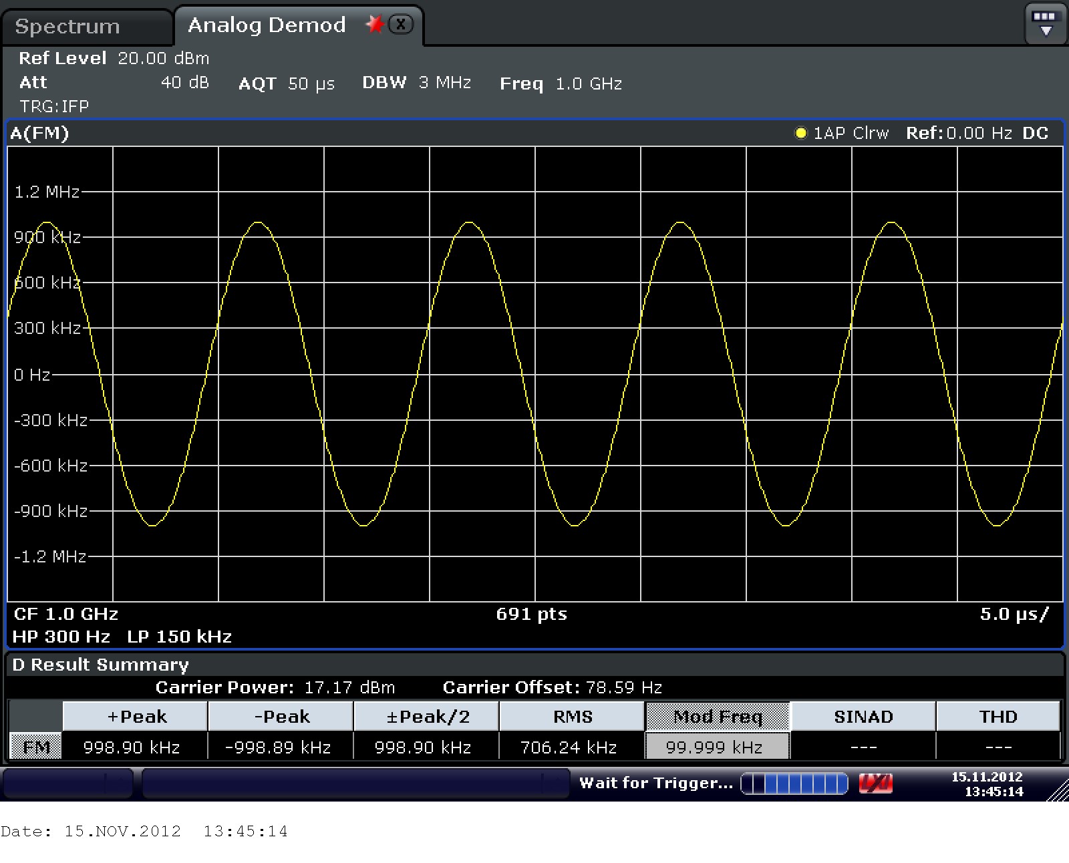Click the resize grip in bottom-right corner

point(1058,791)
